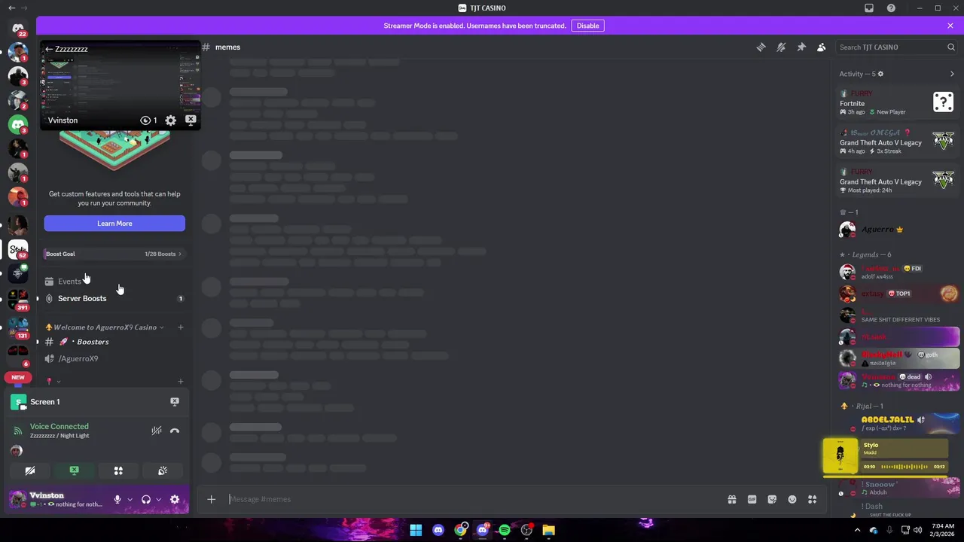Open microphone input options dropdown
This screenshot has width=964, height=542.
(x=130, y=500)
